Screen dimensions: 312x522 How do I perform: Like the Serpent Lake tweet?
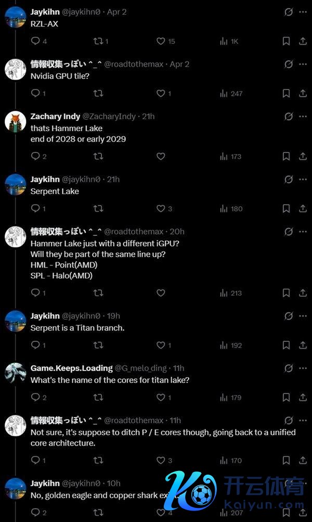coord(161,209)
